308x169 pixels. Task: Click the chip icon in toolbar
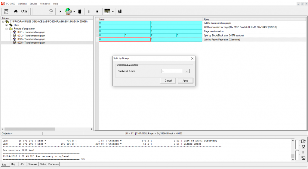coord(80,11)
